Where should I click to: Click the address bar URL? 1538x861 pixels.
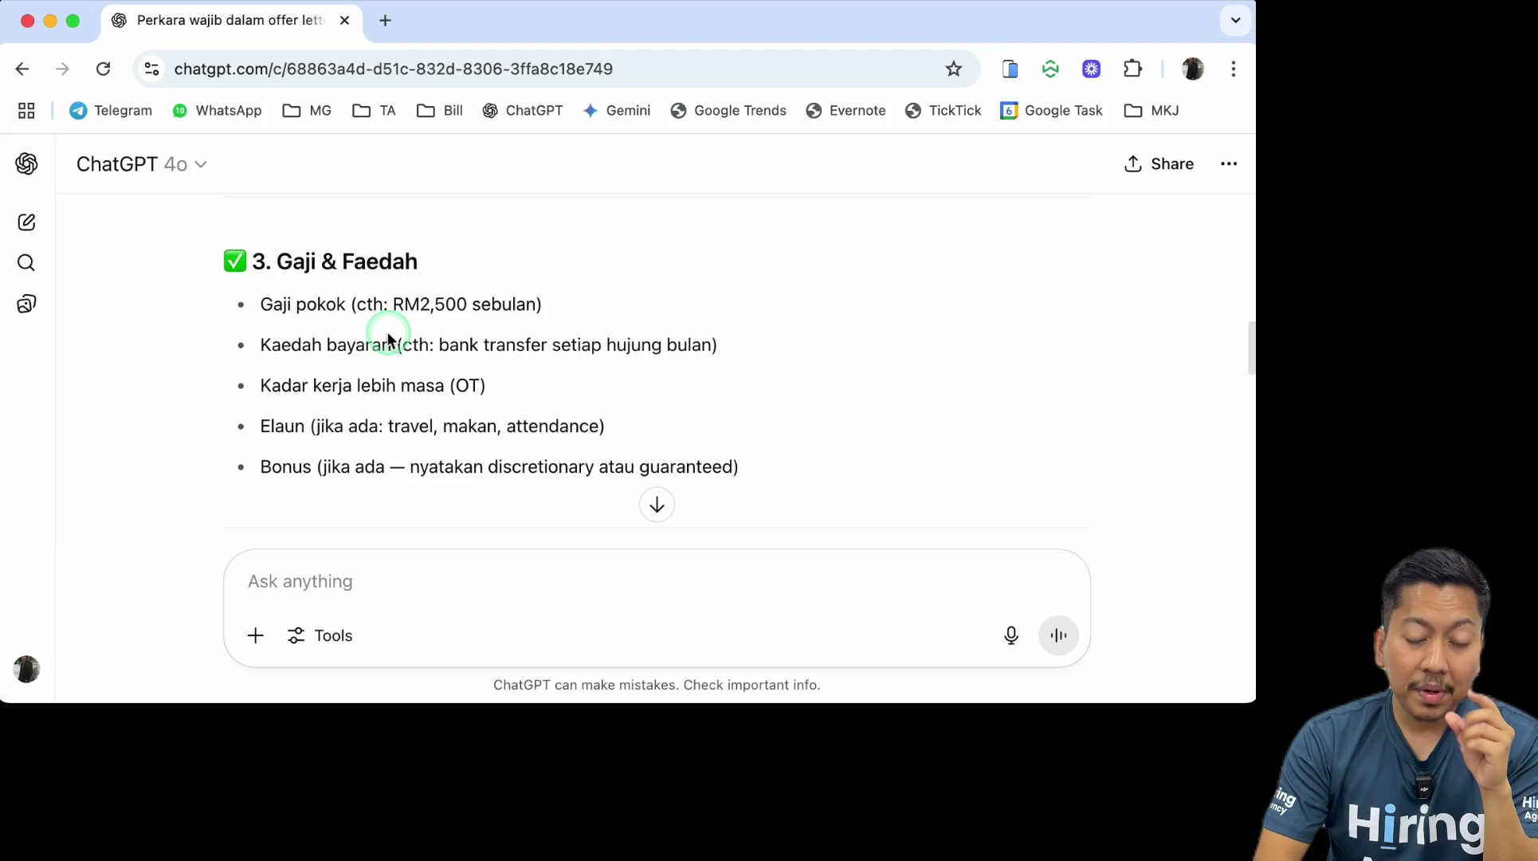click(394, 69)
